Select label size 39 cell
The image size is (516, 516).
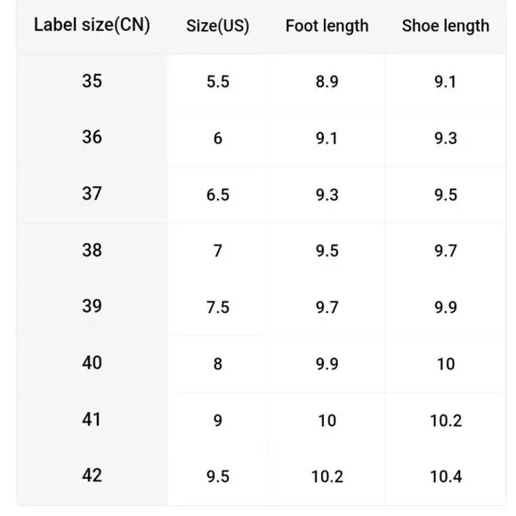point(92,306)
